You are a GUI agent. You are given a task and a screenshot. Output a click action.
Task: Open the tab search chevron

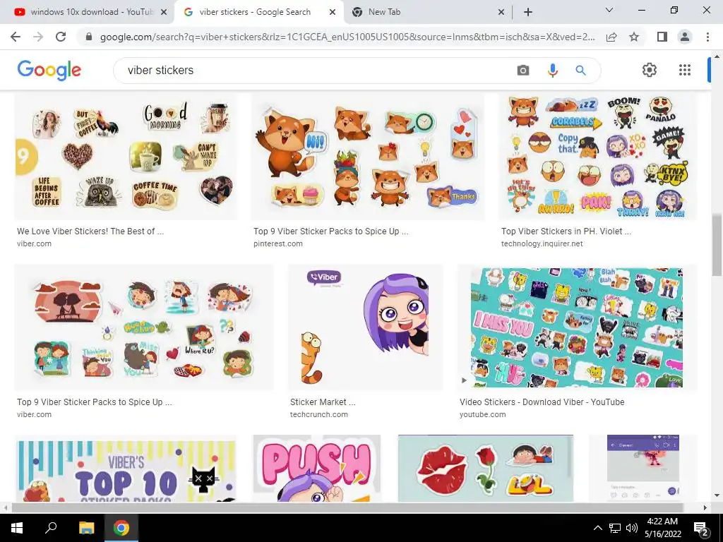coord(609,10)
